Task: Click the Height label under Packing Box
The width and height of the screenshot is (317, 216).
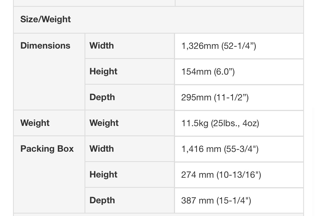Action: (103, 174)
